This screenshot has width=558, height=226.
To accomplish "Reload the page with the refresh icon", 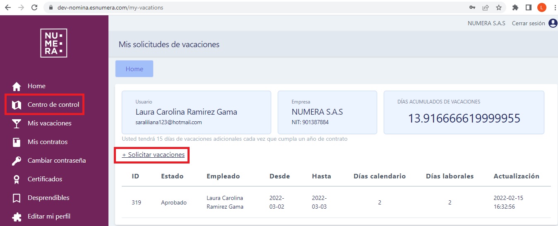I will click(x=35, y=7).
